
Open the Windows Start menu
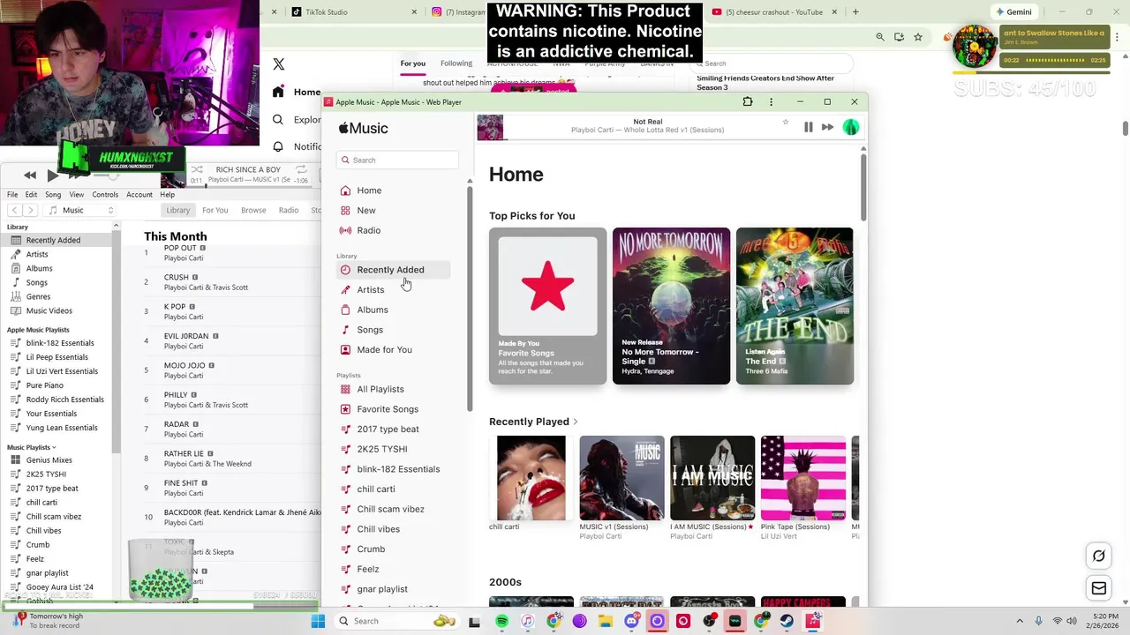(x=318, y=621)
